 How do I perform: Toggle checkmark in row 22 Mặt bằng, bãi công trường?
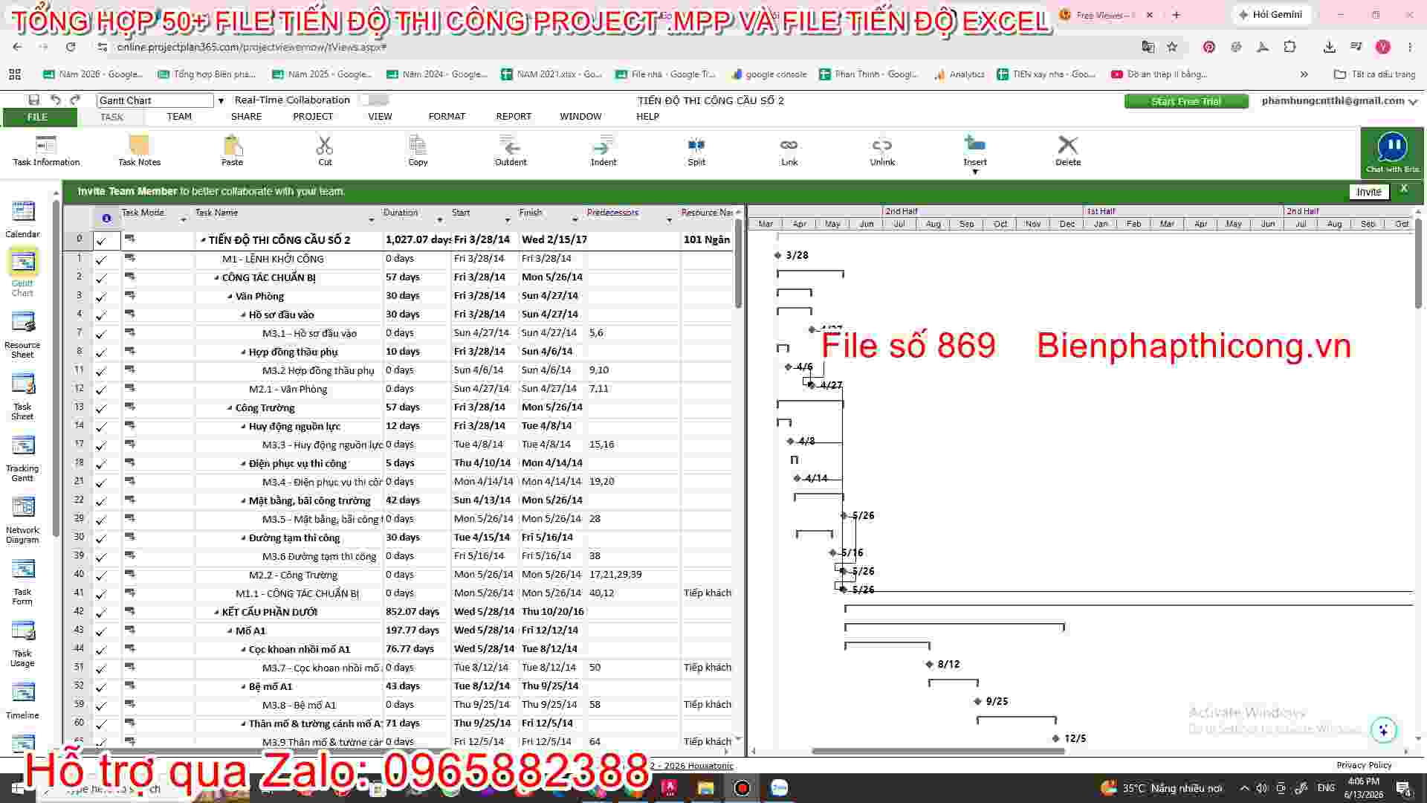[x=102, y=501]
